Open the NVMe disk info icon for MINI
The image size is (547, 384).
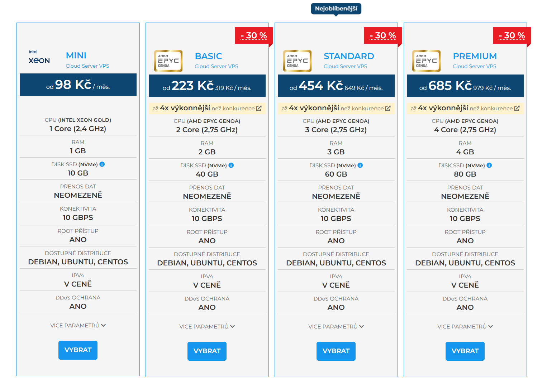(x=102, y=164)
